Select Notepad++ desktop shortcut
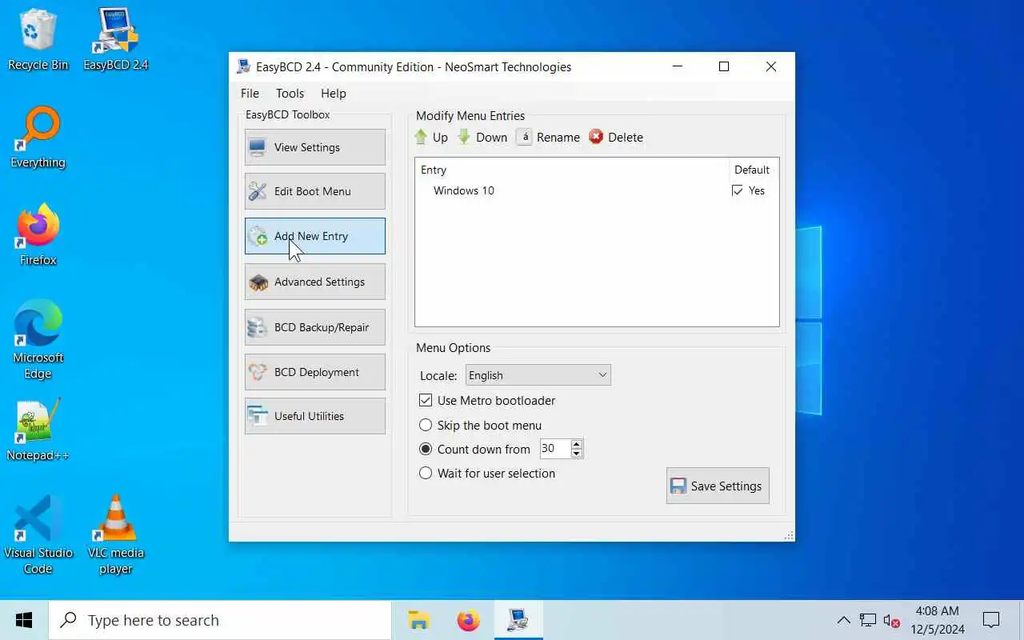The image size is (1024, 640). [x=38, y=430]
